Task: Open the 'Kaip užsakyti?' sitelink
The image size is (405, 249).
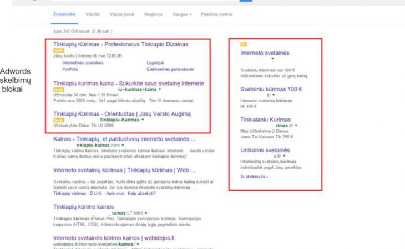Action: point(142,193)
